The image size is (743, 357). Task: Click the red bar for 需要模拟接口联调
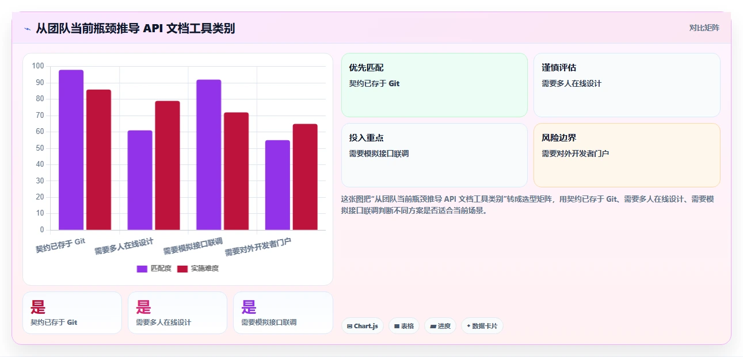click(x=236, y=171)
